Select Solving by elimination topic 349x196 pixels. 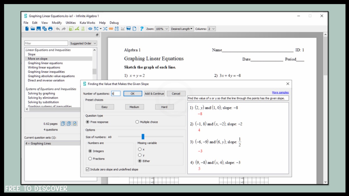click(43, 98)
